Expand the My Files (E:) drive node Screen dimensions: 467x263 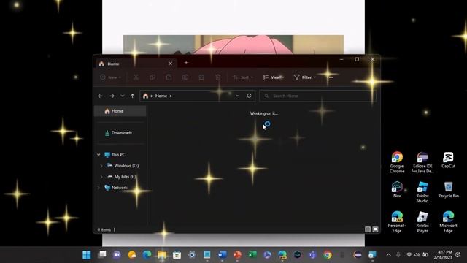101,177
